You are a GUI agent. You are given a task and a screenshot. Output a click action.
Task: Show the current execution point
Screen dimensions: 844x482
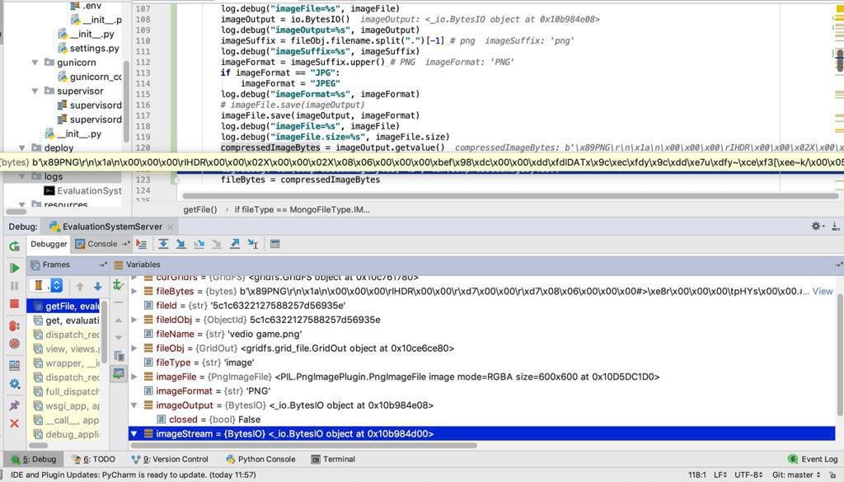pyautogui.click(x=142, y=244)
